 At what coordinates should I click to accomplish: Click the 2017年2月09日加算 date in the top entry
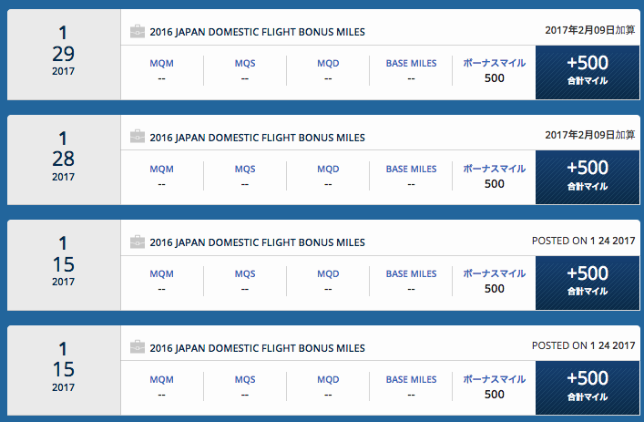point(589,30)
